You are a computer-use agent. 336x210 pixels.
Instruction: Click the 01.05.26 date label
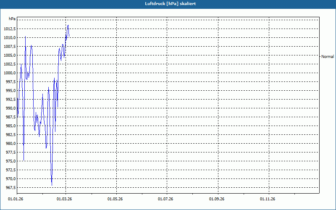tap(115, 199)
